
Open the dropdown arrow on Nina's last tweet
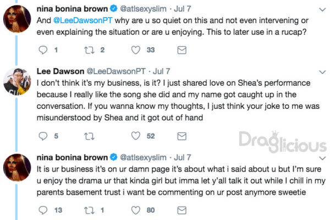pos(322,158)
